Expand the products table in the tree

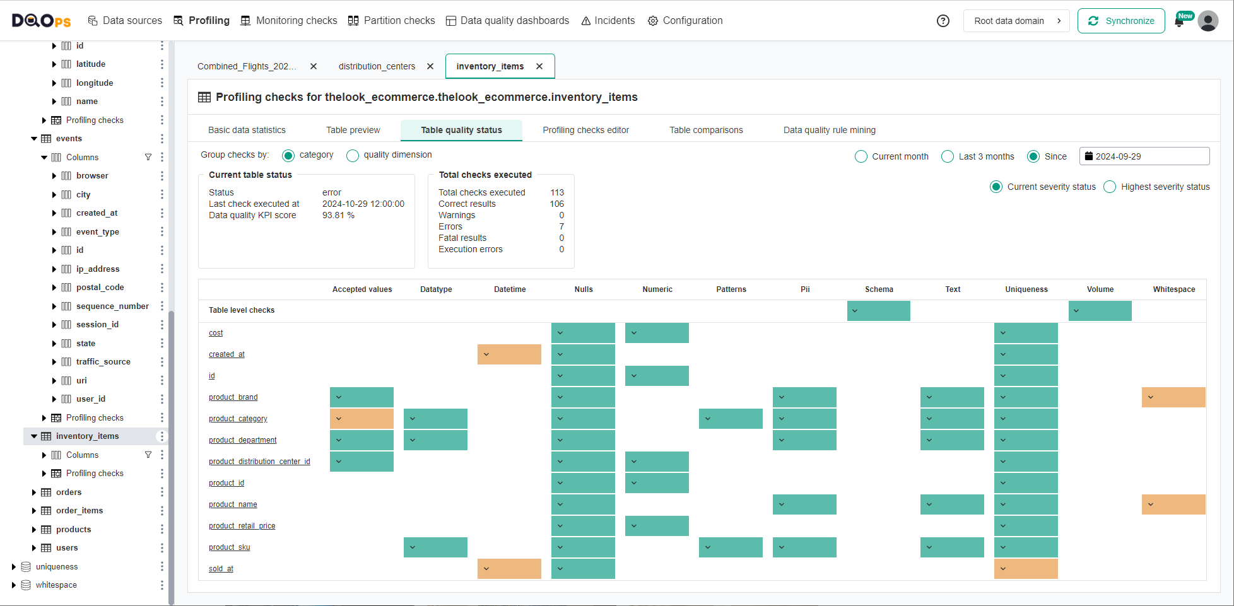33,529
